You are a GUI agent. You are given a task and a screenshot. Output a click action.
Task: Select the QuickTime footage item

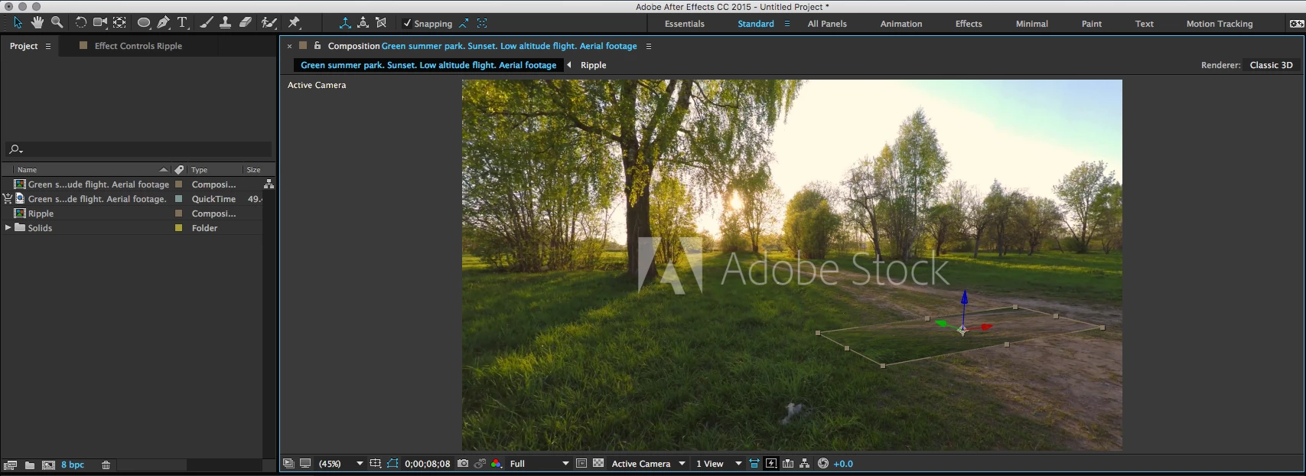[x=96, y=199]
